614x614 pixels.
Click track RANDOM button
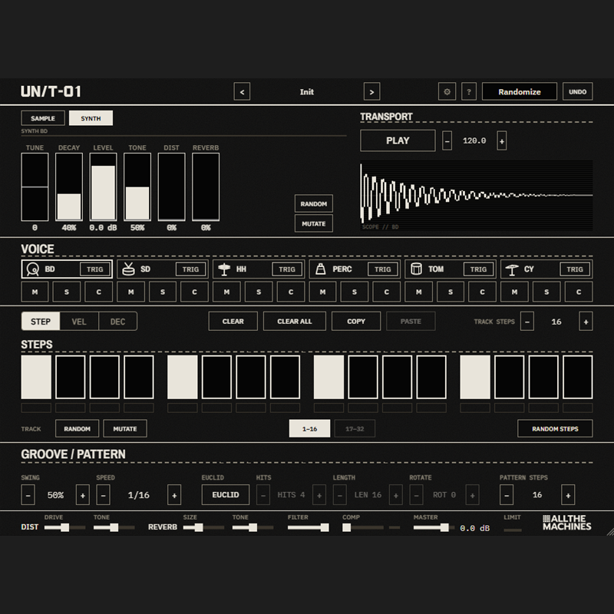click(78, 429)
